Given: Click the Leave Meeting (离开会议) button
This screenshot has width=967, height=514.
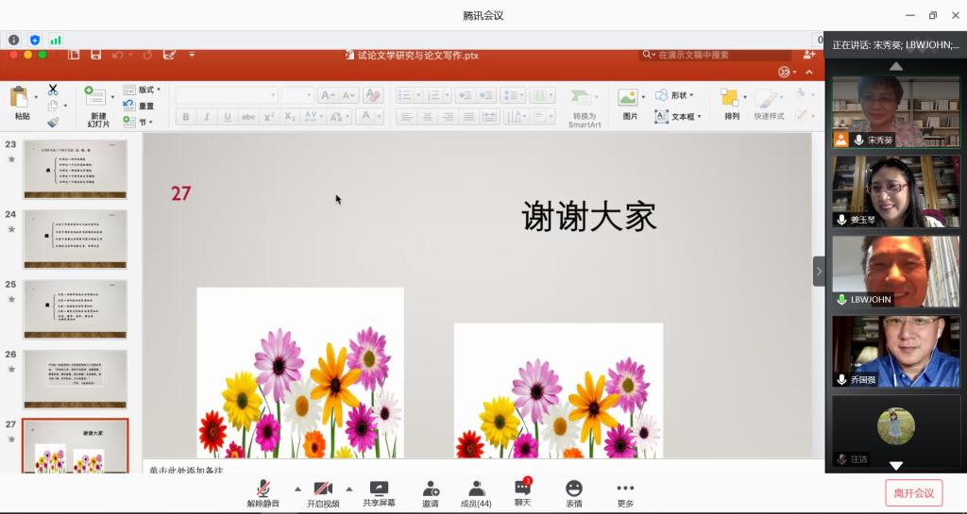Looking at the screenshot, I should click(x=913, y=493).
